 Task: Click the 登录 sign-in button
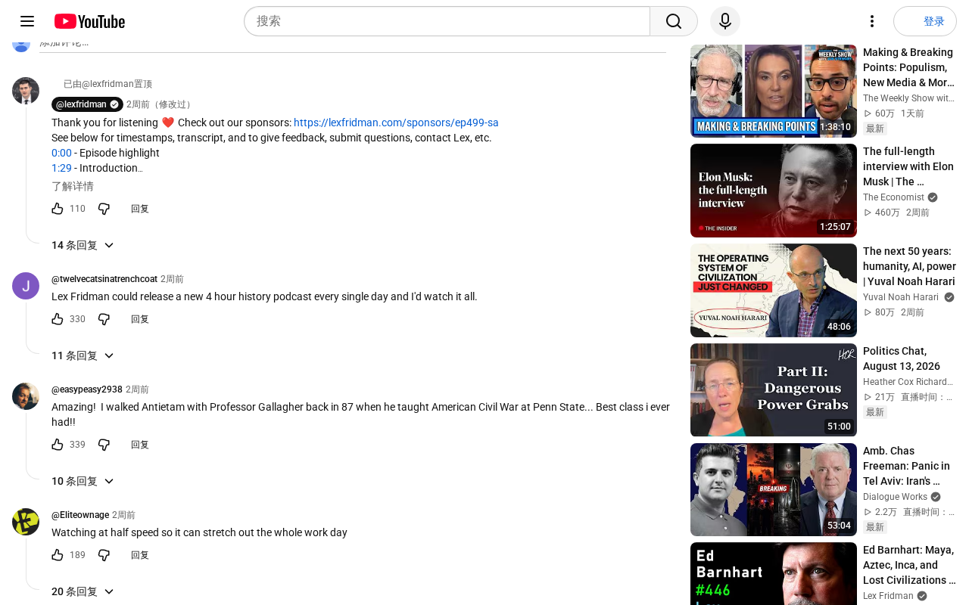coord(925,21)
